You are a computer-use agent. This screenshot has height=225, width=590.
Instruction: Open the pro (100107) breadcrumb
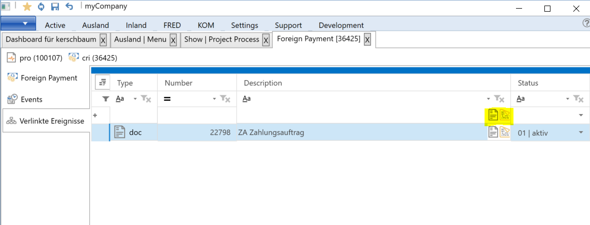point(34,58)
